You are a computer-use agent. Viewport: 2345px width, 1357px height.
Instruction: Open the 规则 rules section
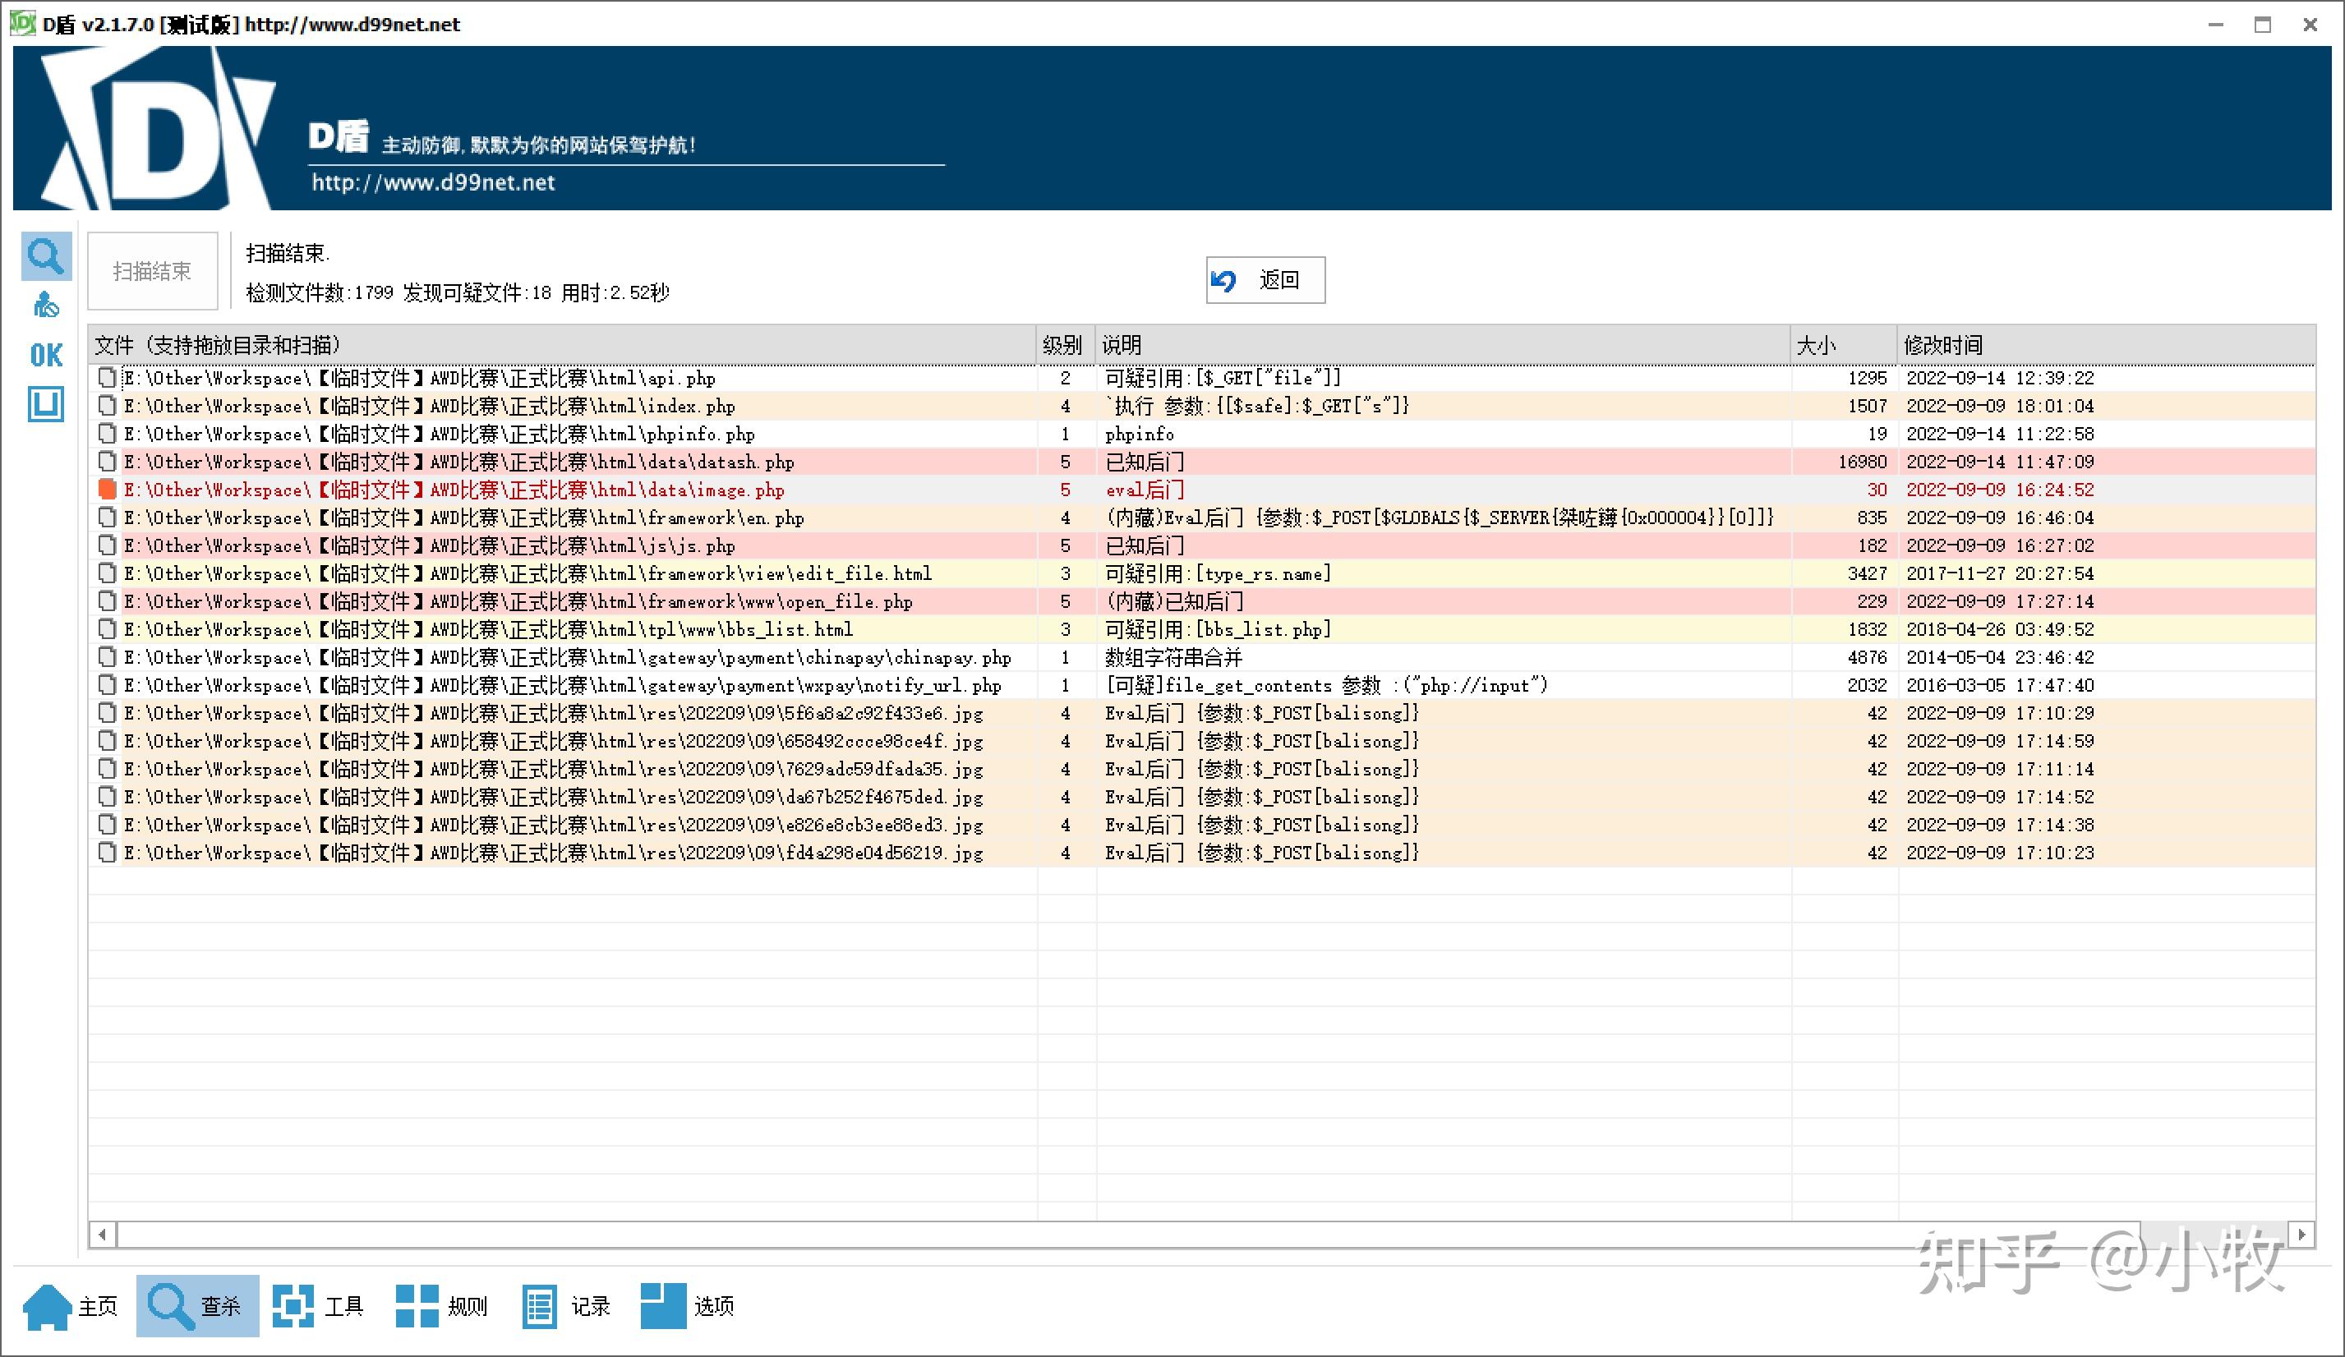pos(441,1306)
